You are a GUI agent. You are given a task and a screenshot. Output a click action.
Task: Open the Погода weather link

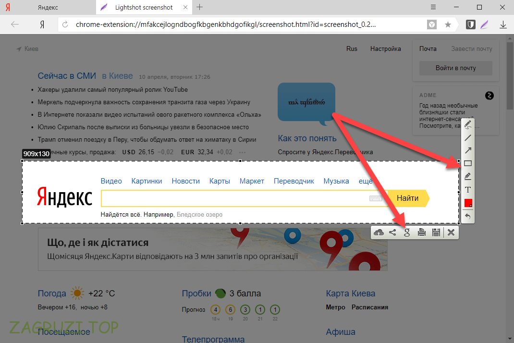point(52,293)
